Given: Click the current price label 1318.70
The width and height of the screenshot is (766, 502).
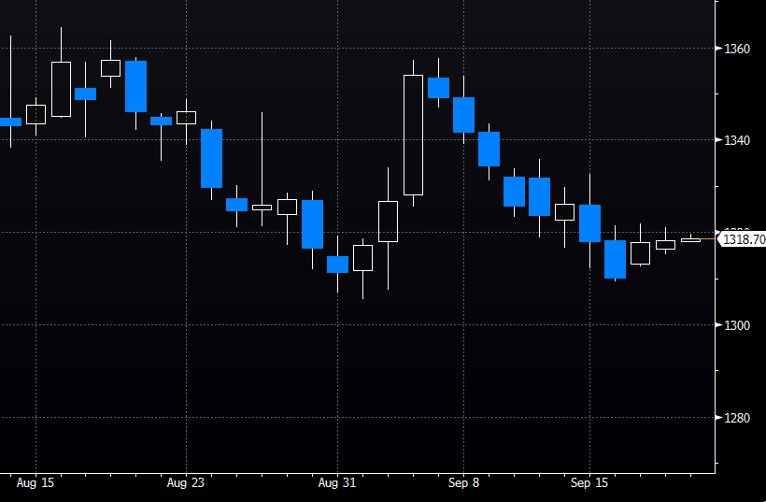Looking at the screenshot, I should [743, 240].
